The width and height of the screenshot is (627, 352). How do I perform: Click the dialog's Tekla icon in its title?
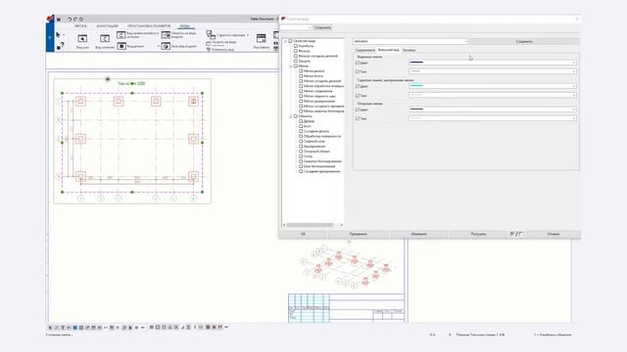click(x=283, y=19)
